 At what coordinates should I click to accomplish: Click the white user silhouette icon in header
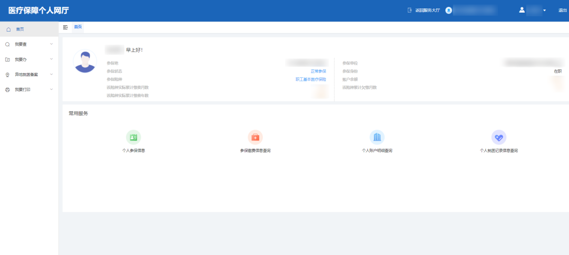(x=522, y=10)
